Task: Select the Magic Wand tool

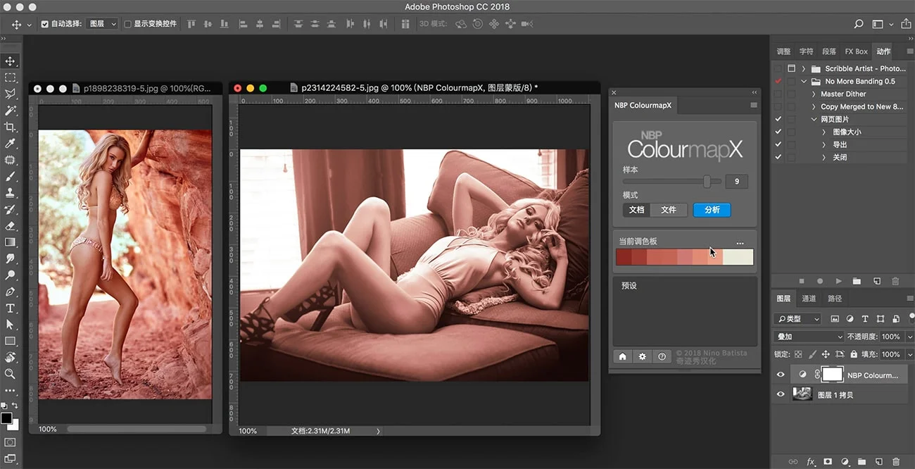Action: (10, 111)
